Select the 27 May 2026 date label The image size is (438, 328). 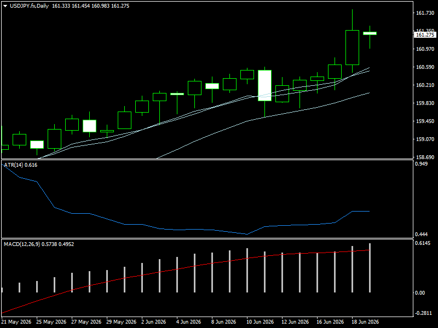tap(86, 322)
